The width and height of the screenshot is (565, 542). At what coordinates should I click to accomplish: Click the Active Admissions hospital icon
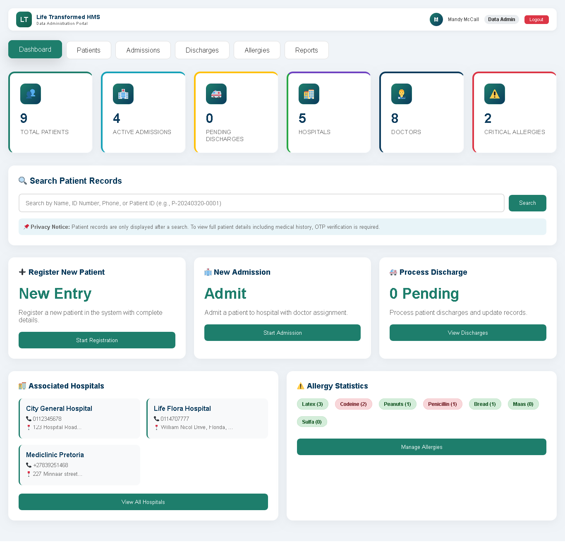[123, 94]
